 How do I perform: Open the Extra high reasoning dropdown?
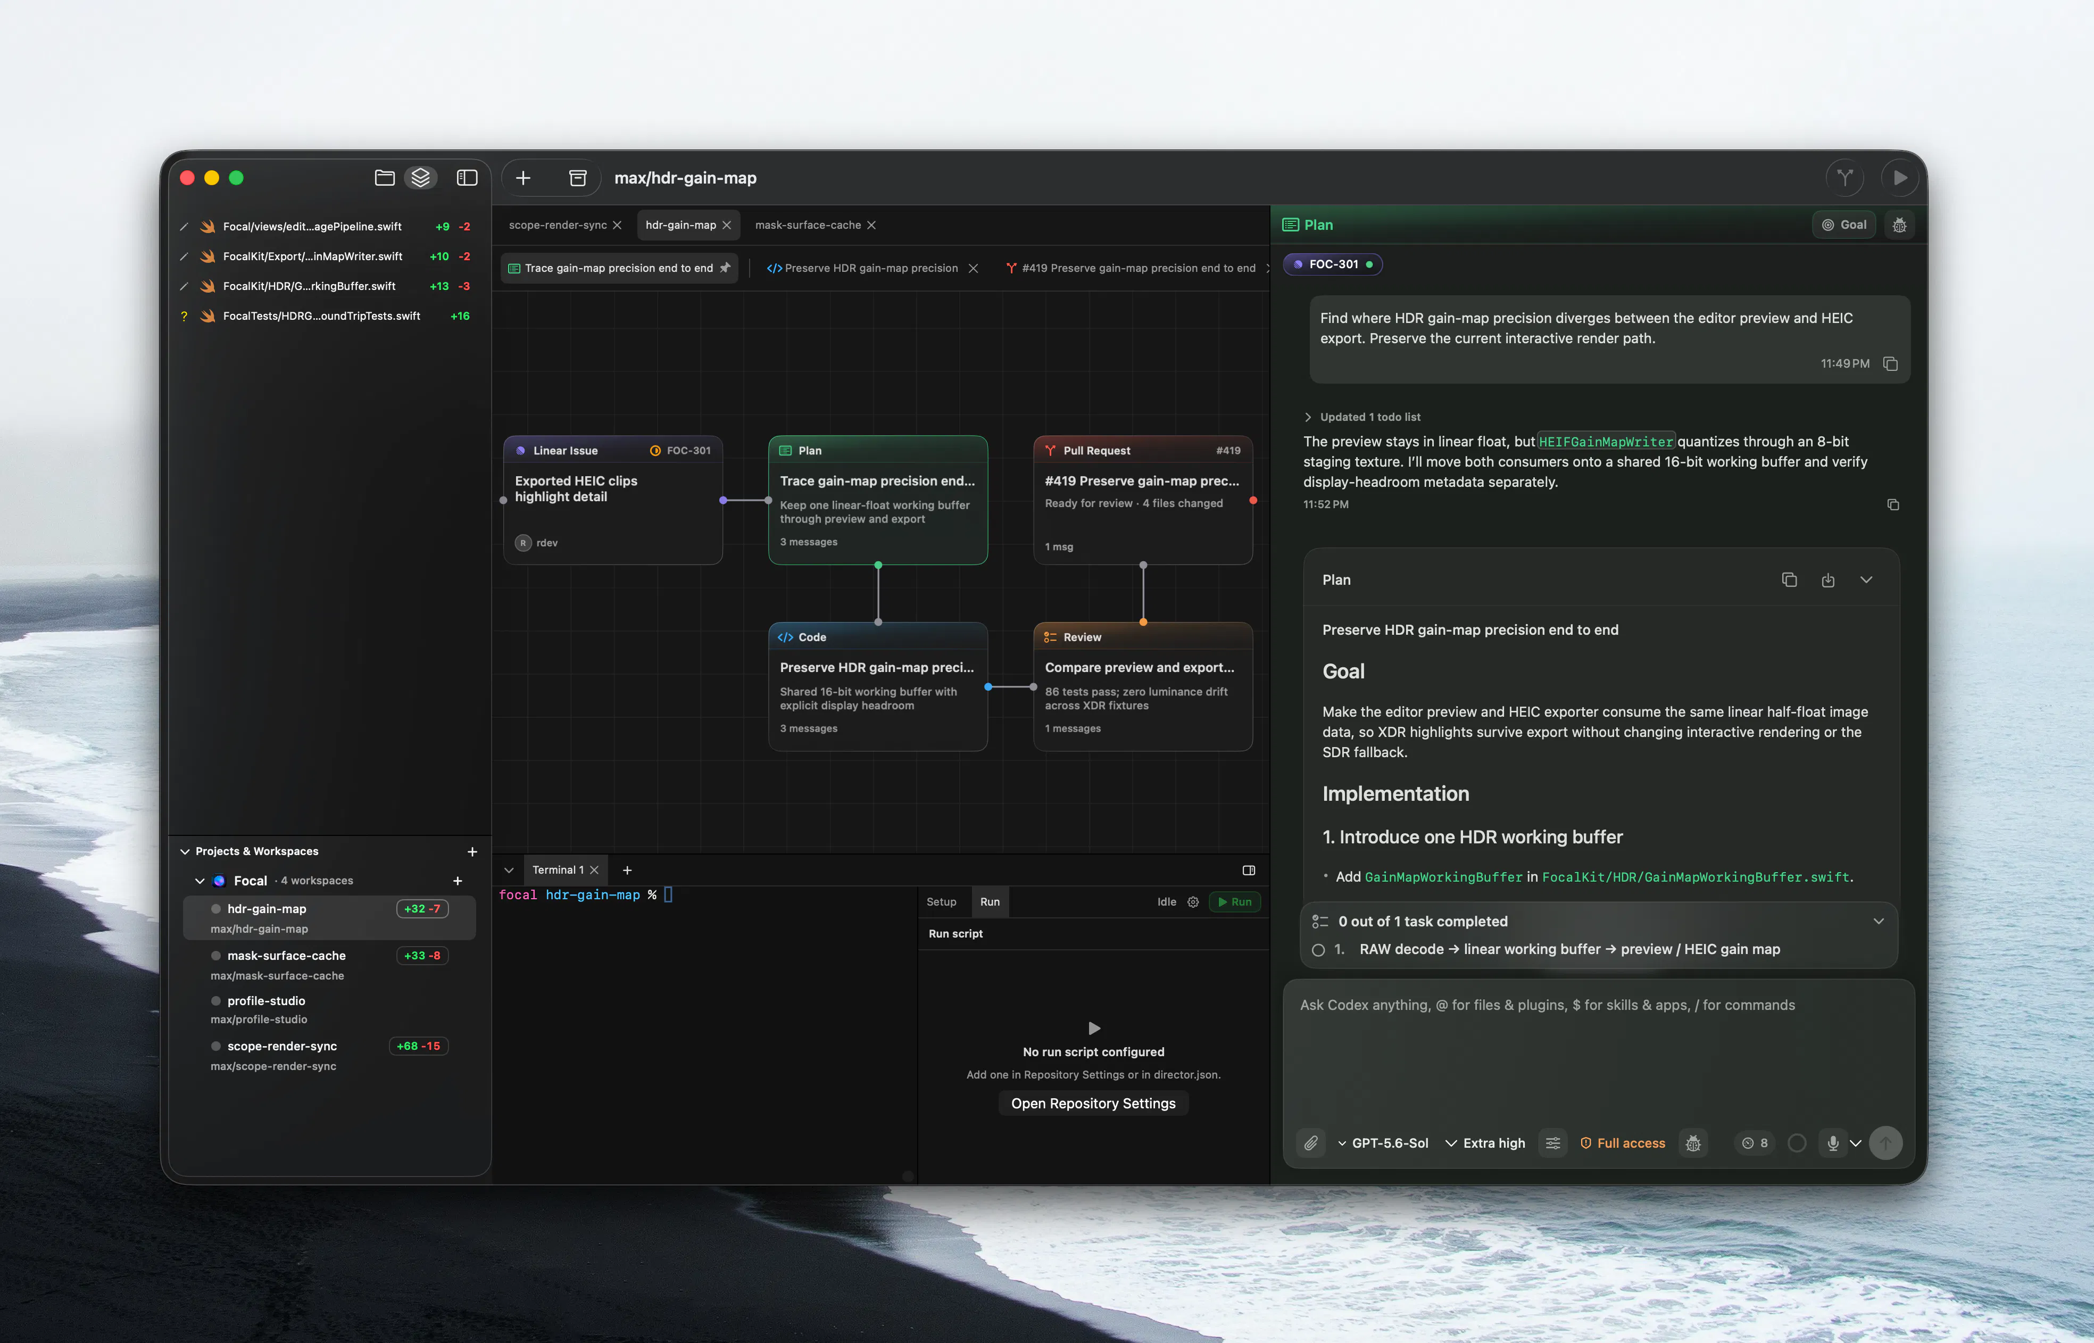click(x=1485, y=1143)
